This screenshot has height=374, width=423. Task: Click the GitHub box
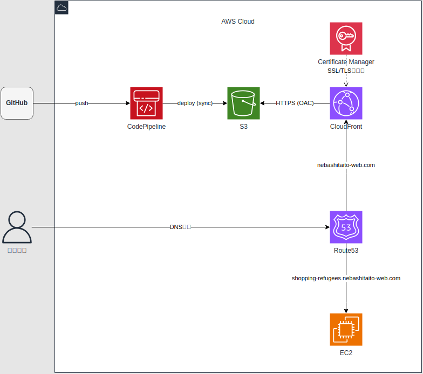pyautogui.click(x=17, y=103)
